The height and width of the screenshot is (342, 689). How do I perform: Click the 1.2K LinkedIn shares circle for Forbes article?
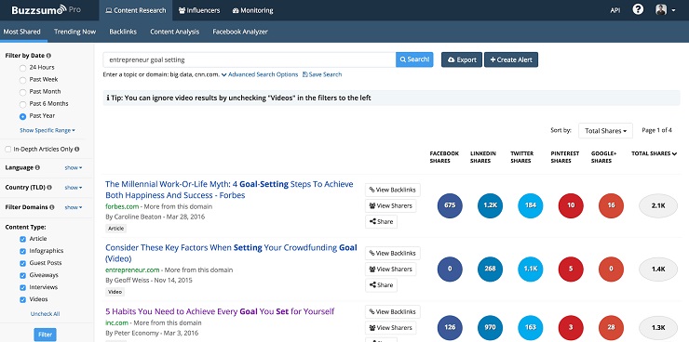[490, 205]
